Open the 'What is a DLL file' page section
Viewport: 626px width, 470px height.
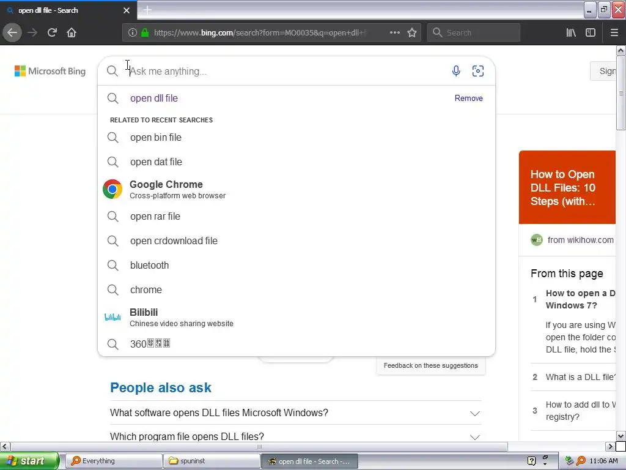(x=581, y=377)
